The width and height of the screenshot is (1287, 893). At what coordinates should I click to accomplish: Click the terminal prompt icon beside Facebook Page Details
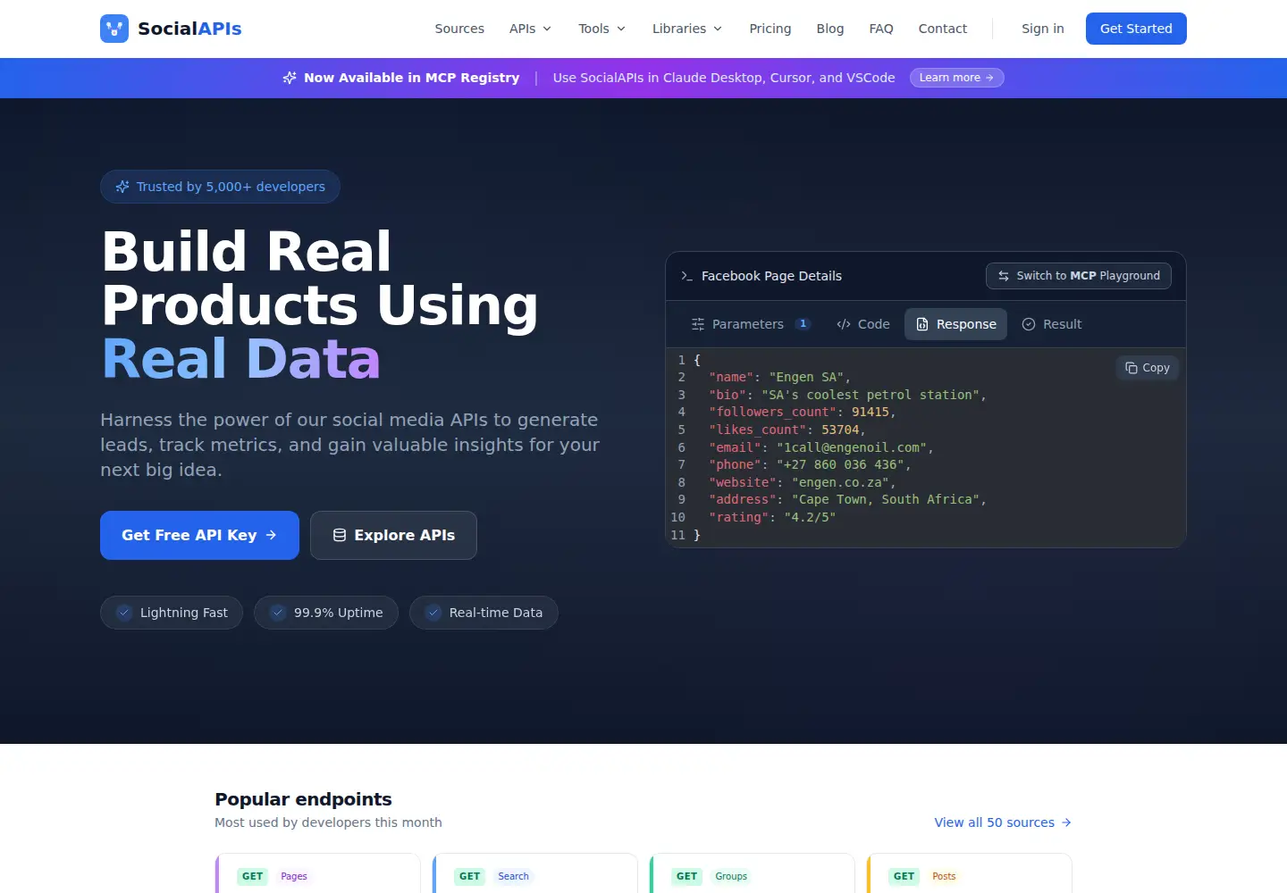[687, 276]
